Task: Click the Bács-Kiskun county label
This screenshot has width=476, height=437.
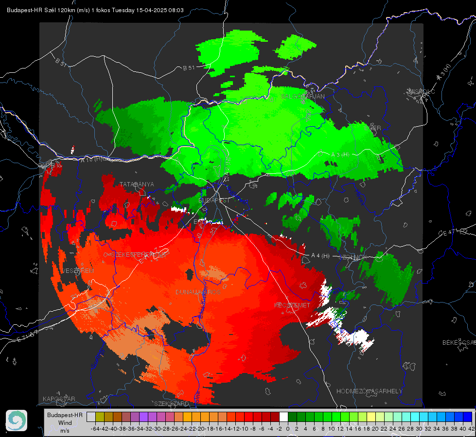Action: pyautogui.click(x=202, y=303)
